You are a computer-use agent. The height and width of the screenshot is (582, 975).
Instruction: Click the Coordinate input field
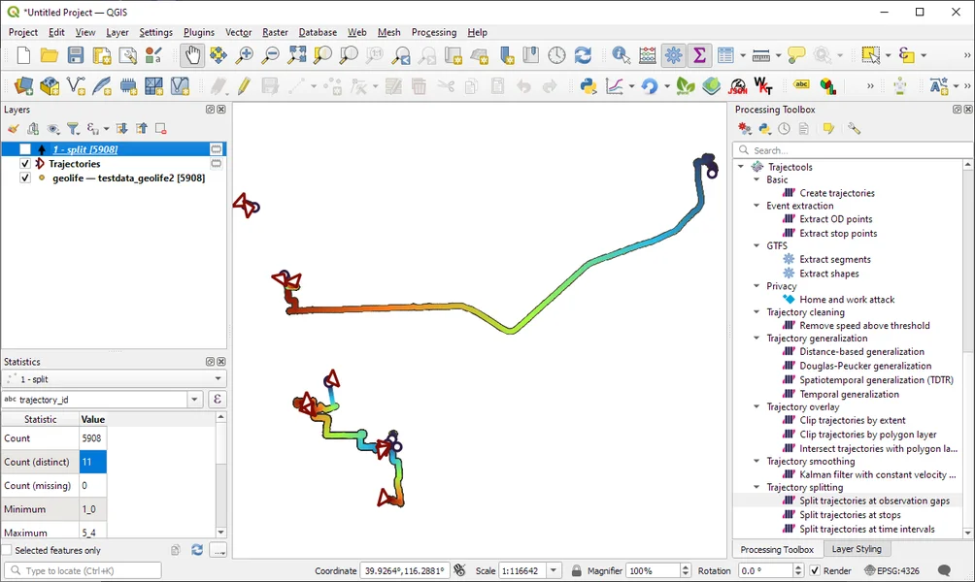click(x=404, y=570)
